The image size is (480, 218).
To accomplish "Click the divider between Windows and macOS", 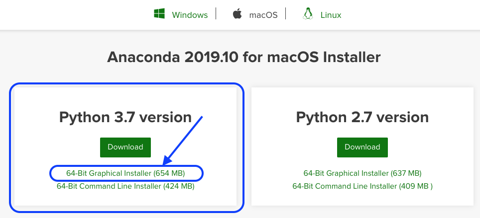I will coord(216,14).
